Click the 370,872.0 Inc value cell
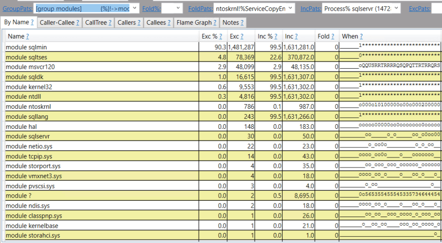The image size is (442, 243). pos(299,57)
